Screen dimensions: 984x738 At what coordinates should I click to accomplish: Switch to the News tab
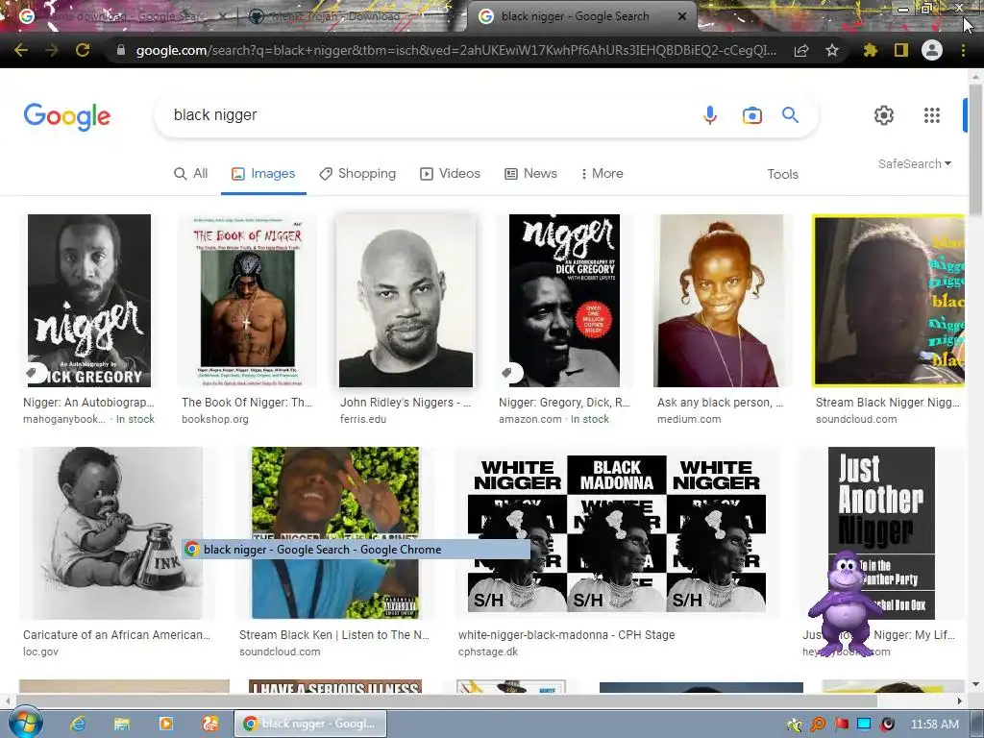pos(530,173)
